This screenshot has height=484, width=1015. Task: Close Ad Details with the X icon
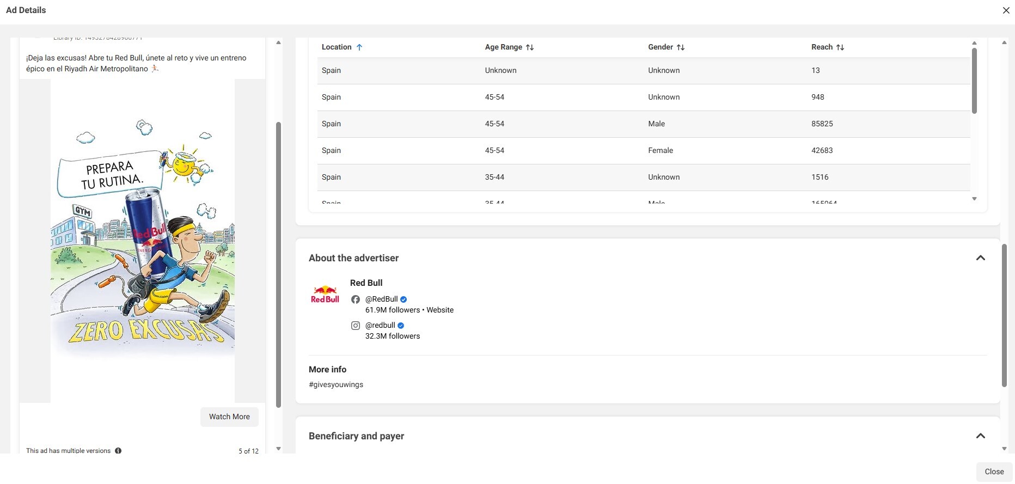(x=1006, y=10)
